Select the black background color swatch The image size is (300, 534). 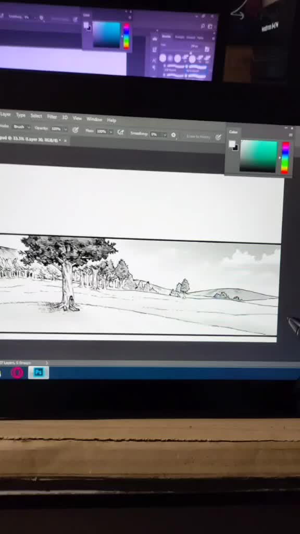coord(235,148)
